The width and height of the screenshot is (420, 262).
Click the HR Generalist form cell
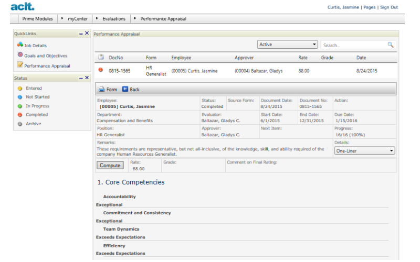coord(156,71)
